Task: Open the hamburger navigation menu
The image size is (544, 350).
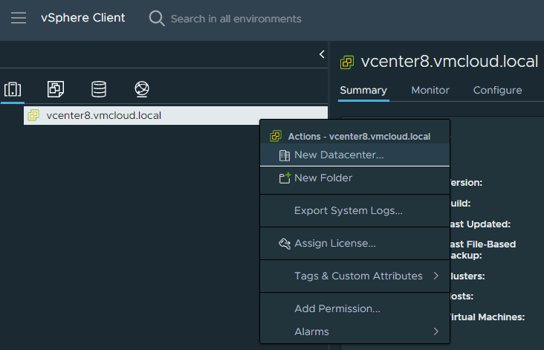Action: 18,18
